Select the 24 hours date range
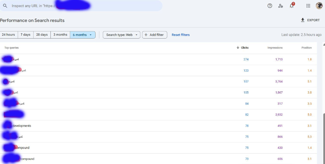325x164 pixels. (x=9, y=35)
